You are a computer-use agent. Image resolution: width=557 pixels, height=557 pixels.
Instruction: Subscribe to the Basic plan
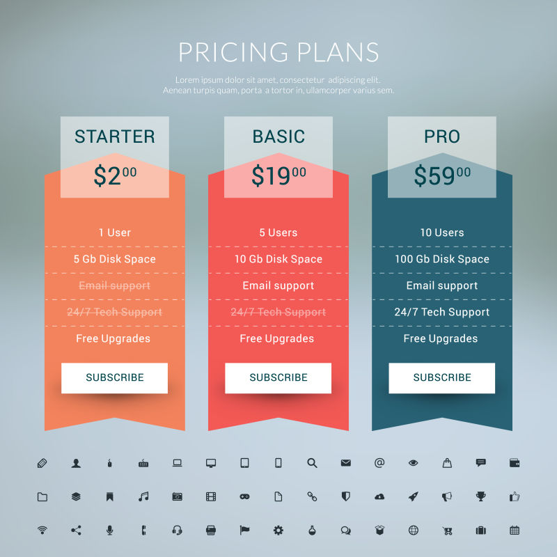click(278, 378)
